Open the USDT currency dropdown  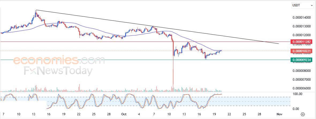point(302,5)
